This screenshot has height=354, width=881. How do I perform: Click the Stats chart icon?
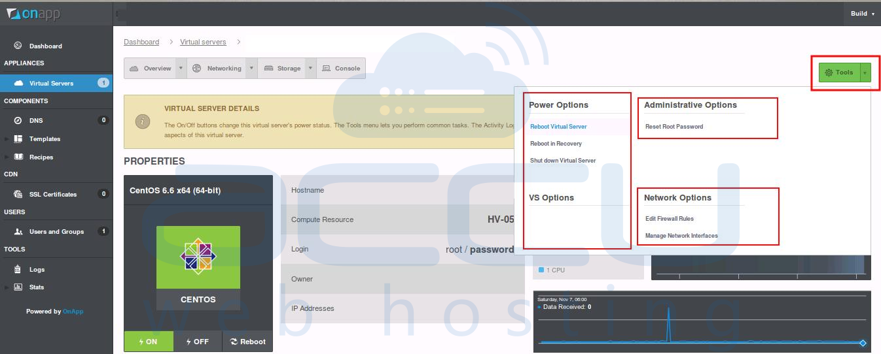coord(18,287)
